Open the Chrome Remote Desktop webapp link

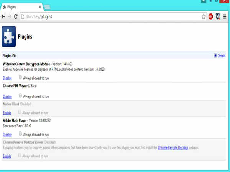[173, 148]
